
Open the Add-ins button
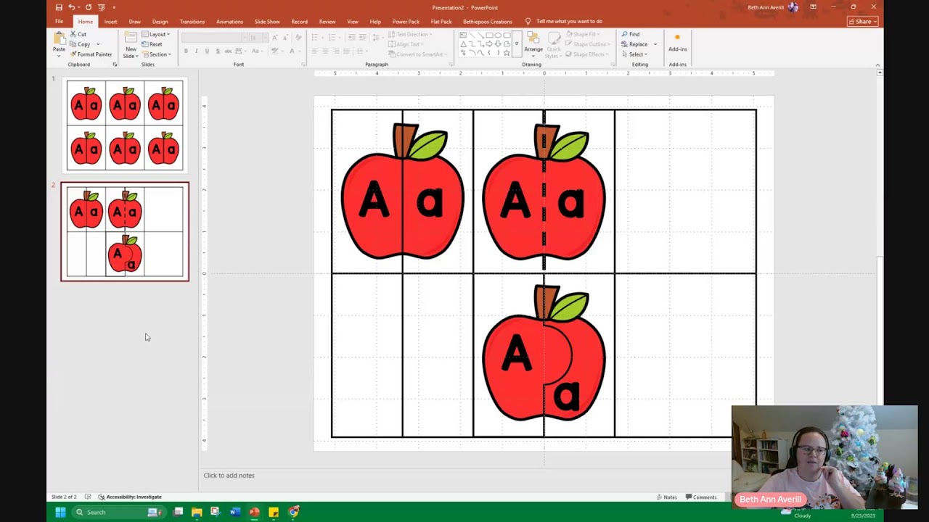677,43
